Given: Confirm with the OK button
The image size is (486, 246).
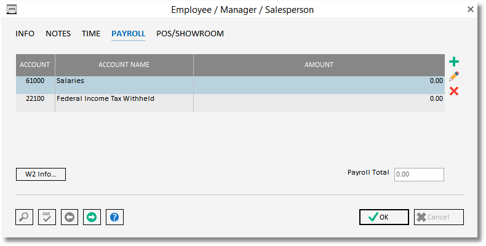Looking at the screenshot, I should point(384,217).
